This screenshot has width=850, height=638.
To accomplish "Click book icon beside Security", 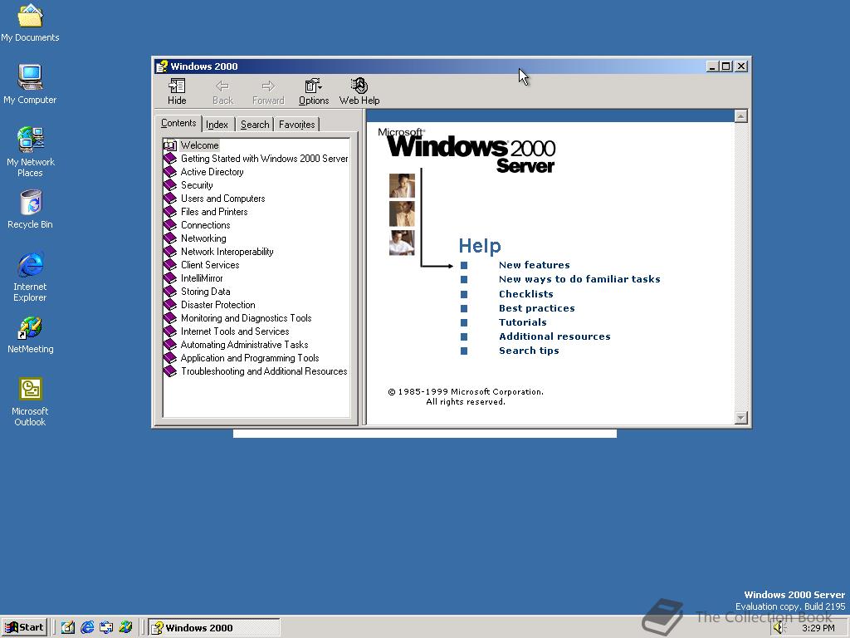I will click(170, 185).
